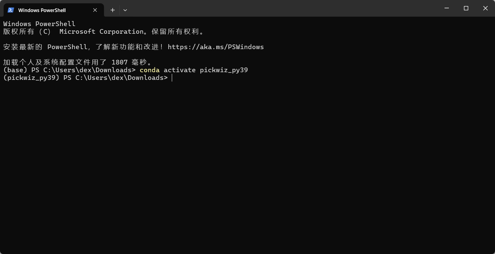This screenshot has width=495, height=254.
Task: Click the PowerShell icon on the tab
Action: point(11,10)
